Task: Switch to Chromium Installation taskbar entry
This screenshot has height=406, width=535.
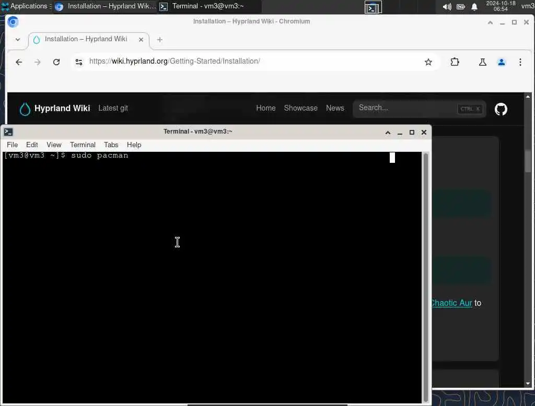Action: point(106,6)
